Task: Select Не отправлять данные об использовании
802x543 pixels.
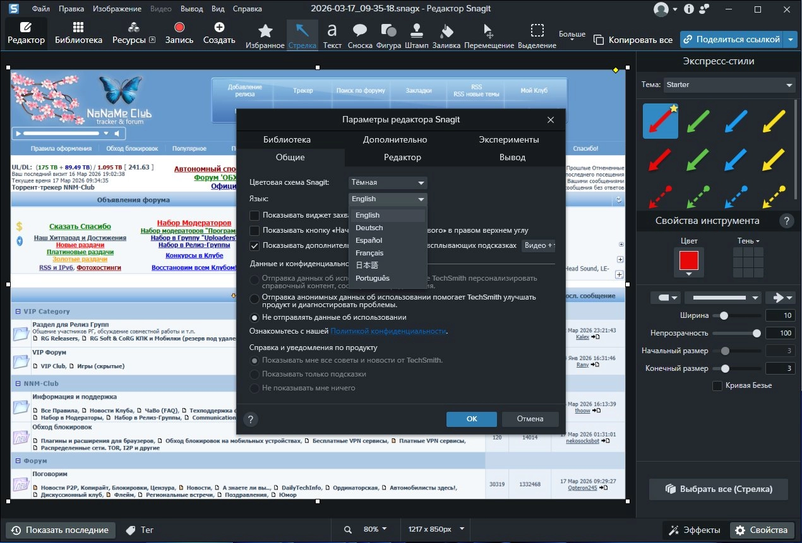Action: 254,317
